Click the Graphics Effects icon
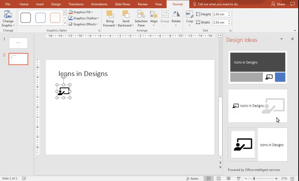Screen dimensions: 299x181 point(71,24)
